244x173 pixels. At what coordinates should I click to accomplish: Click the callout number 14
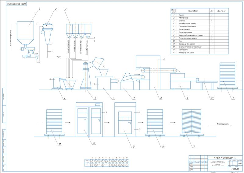pyautogui.click(x=194, y=147)
